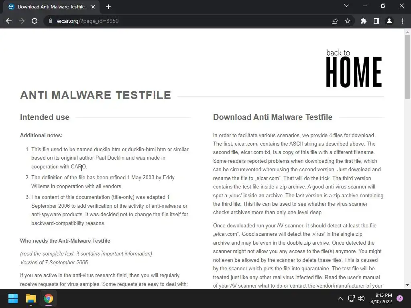Image resolution: width=411 pixels, height=308 pixels.
Task: Click the ANTI MALWARE TESTFILE heading
Action: [96, 95]
